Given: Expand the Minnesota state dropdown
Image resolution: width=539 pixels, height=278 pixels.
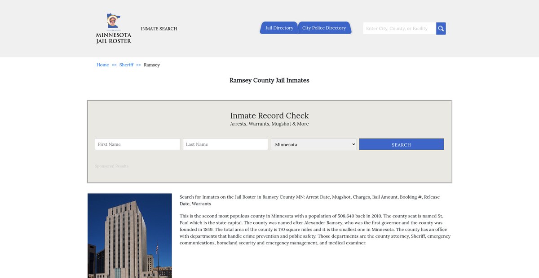Looking at the screenshot, I should [x=314, y=144].
